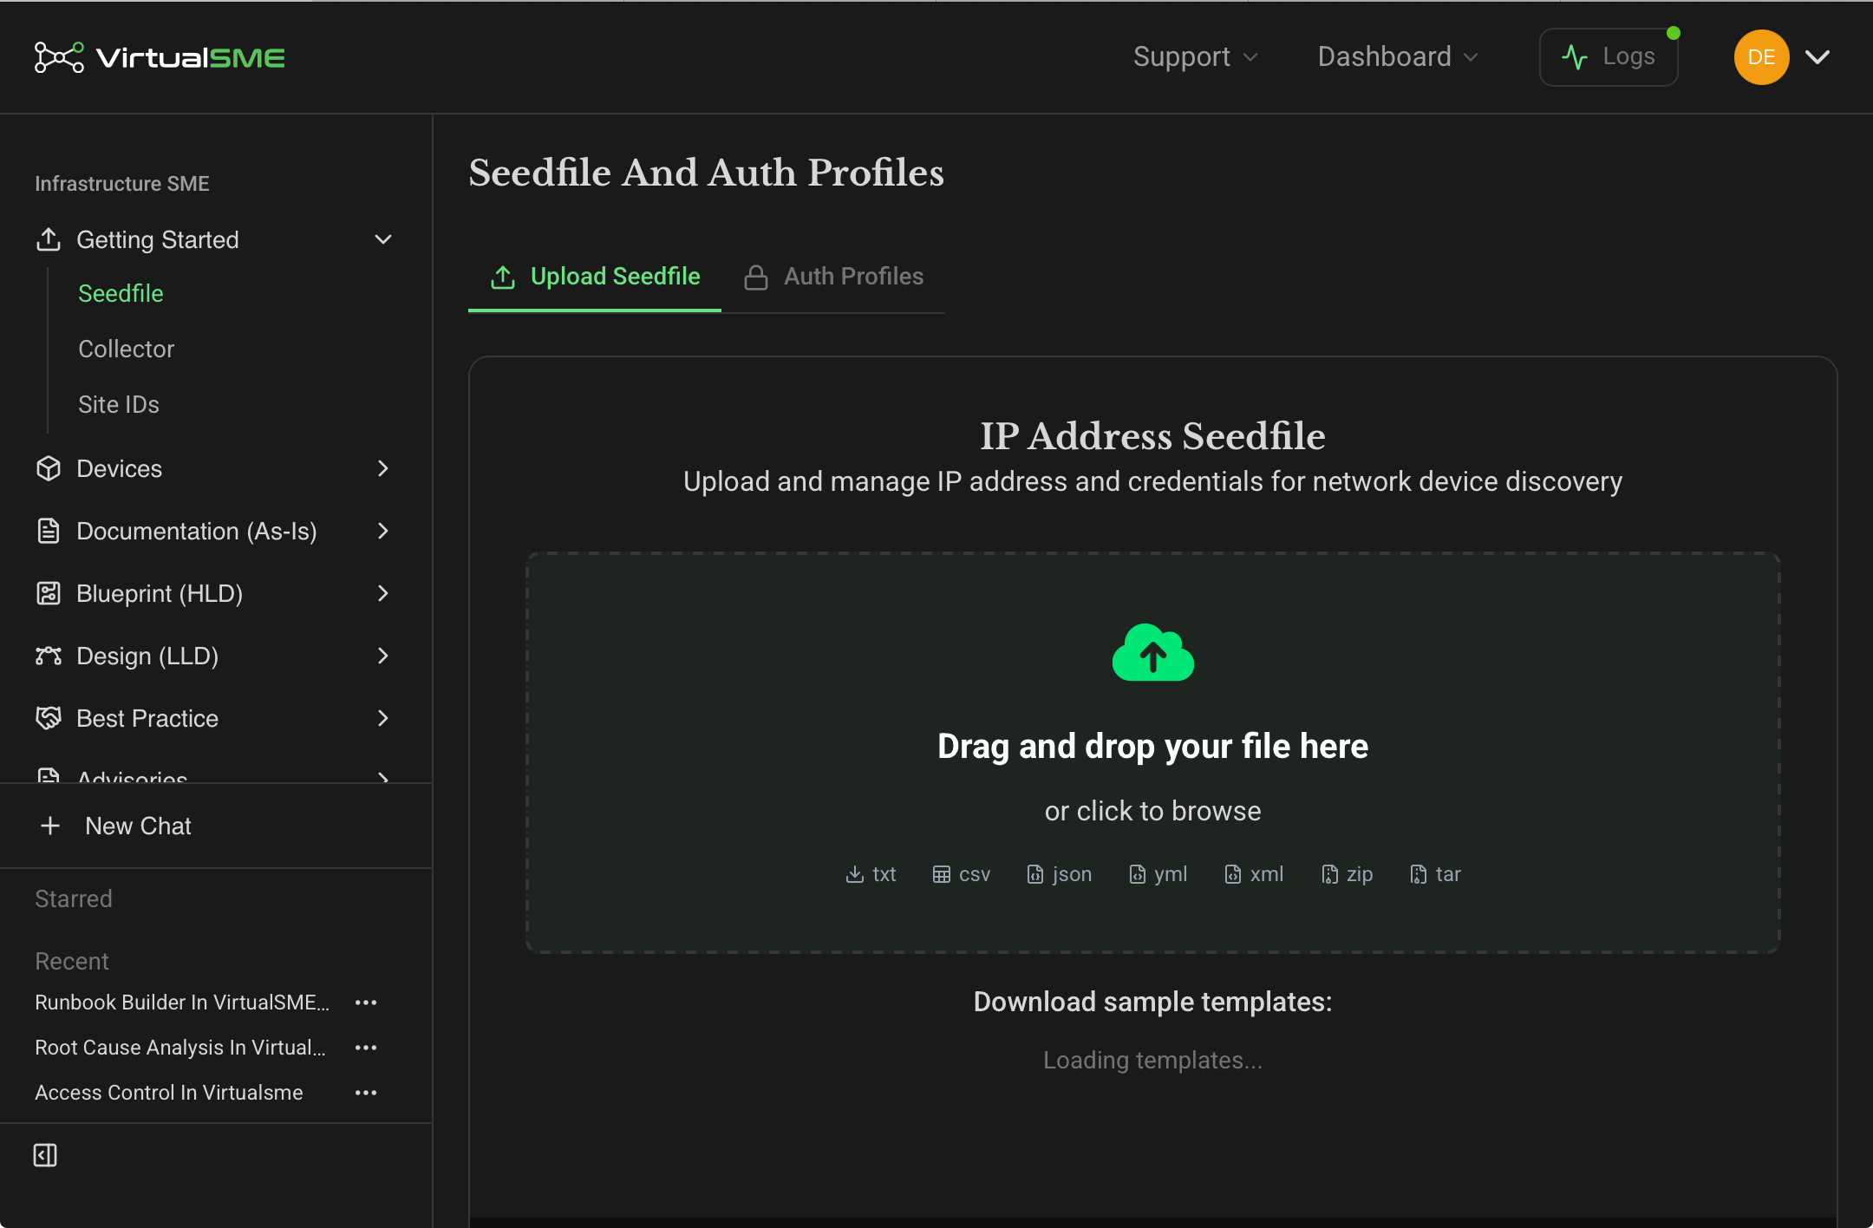
Task: Click the Devices cube icon
Action: pos(49,468)
